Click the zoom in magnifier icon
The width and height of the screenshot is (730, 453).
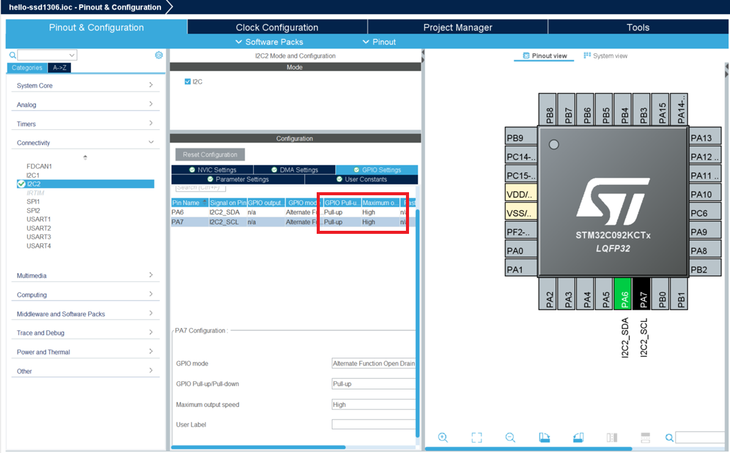(x=443, y=437)
